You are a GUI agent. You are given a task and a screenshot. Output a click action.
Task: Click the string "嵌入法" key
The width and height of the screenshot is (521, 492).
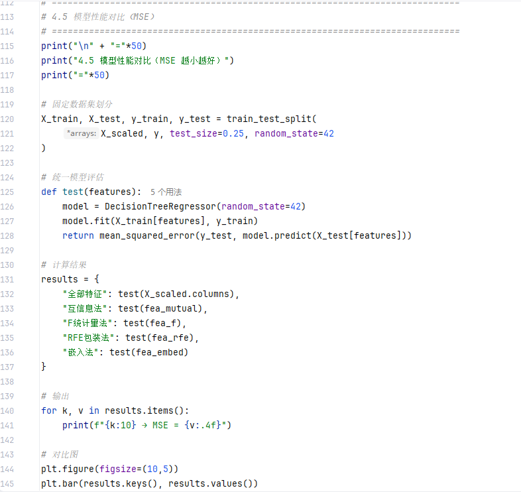point(81,352)
